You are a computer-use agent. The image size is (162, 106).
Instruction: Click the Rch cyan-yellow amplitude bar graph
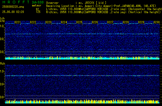tap(82, 101)
